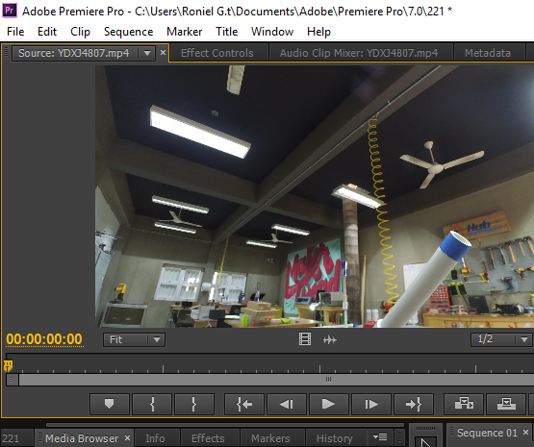The height and width of the screenshot is (447, 534).
Task: Open the Clip menu
Action: point(80,32)
